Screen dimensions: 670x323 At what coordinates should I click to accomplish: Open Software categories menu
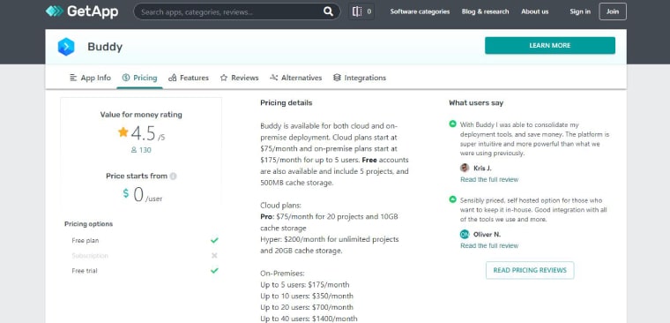coord(420,11)
